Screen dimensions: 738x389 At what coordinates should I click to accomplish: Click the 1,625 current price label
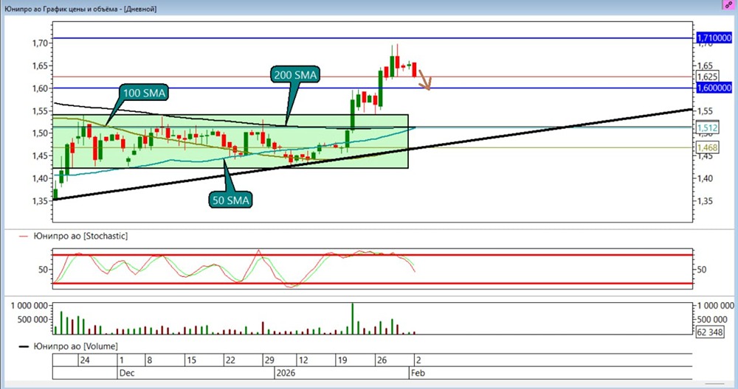pyautogui.click(x=708, y=77)
